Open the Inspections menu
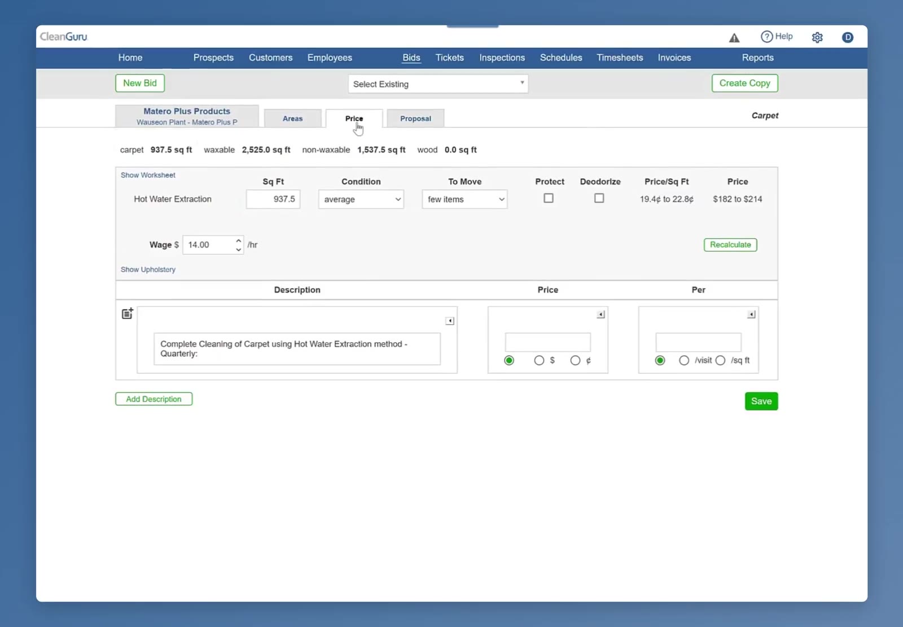 [x=502, y=58]
